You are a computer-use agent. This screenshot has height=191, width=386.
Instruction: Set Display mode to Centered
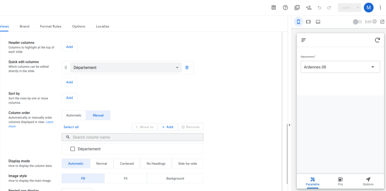(x=127, y=163)
